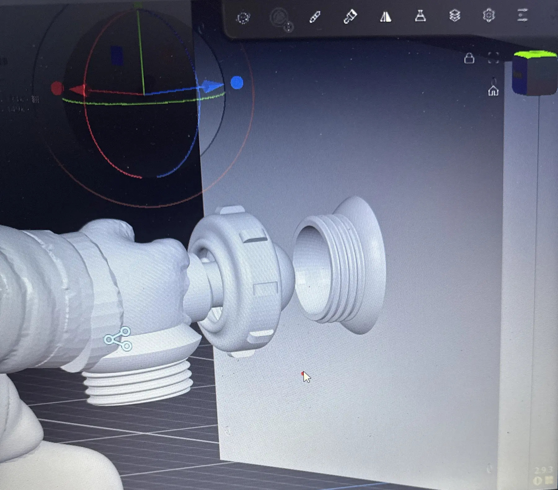The height and width of the screenshot is (490, 558).
Task: Click the gizmo's blue arrow handle
Action: pyautogui.click(x=212, y=86)
